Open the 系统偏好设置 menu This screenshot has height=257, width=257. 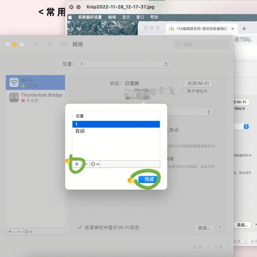[x=90, y=17]
